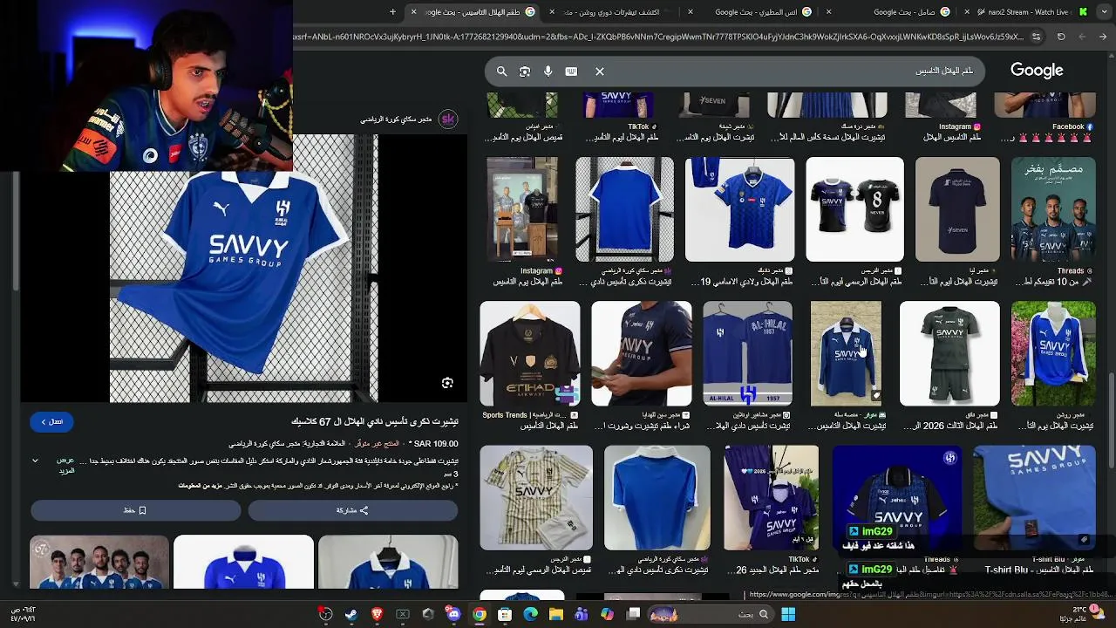Open Copilot from the taskbar
Viewport: 1116px width, 628px height.
[607, 614]
